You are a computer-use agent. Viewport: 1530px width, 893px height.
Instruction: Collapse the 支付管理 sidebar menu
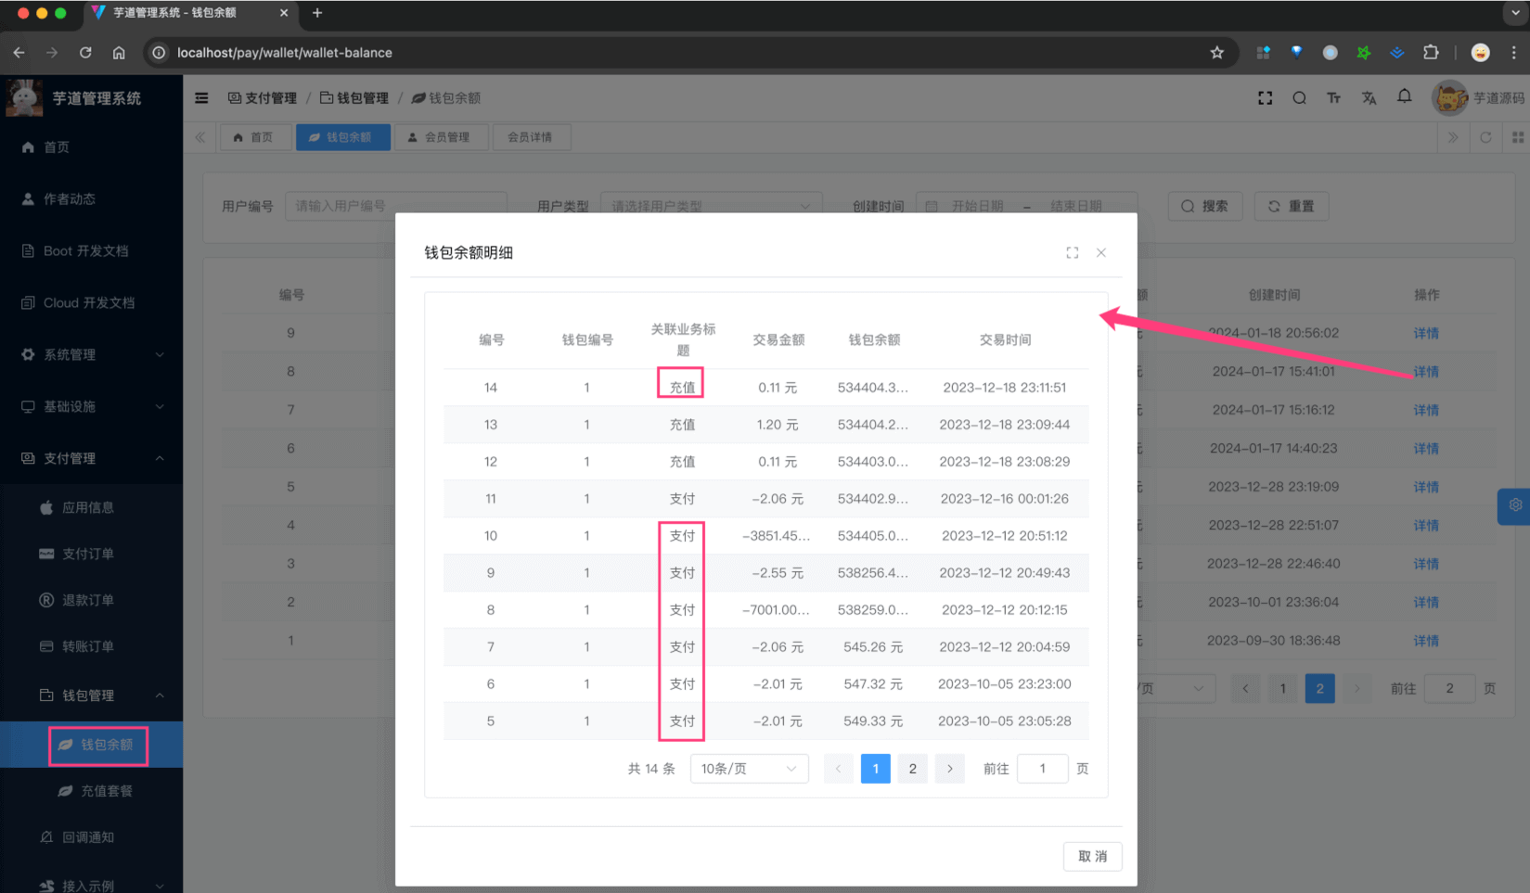coord(91,458)
